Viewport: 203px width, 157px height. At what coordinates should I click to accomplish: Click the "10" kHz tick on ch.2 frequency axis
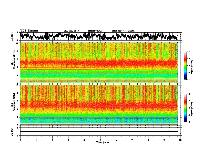pos(17,85)
